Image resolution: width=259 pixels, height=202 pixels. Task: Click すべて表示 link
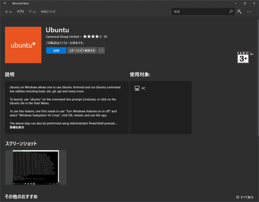tap(247, 197)
